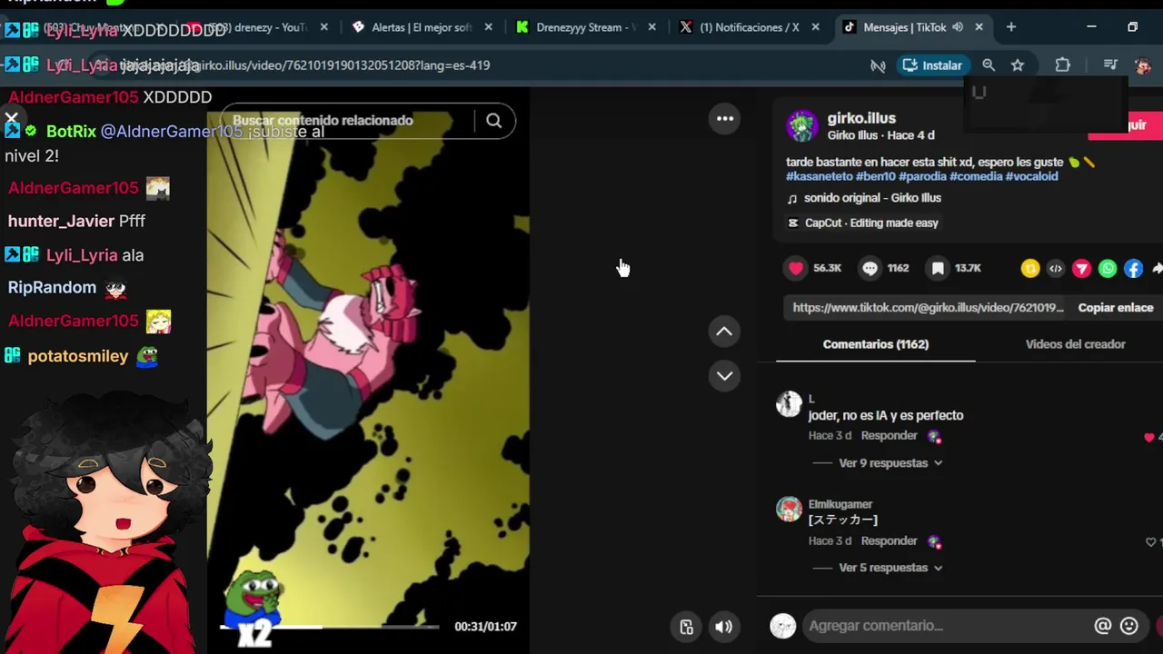Toggle video mute with speaker icon
This screenshot has width=1163, height=654.
[x=724, y=627]
